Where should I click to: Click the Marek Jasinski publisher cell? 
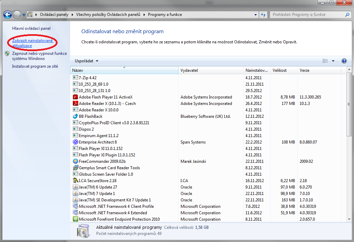(x=193, y=161)
